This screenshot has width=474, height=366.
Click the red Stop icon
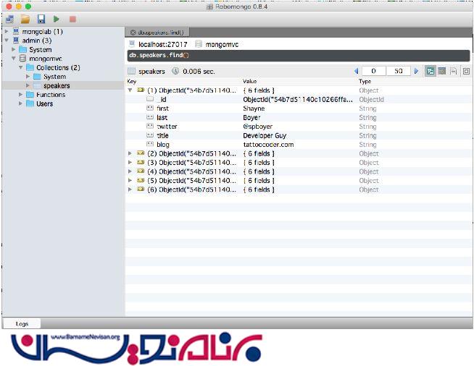72,19
